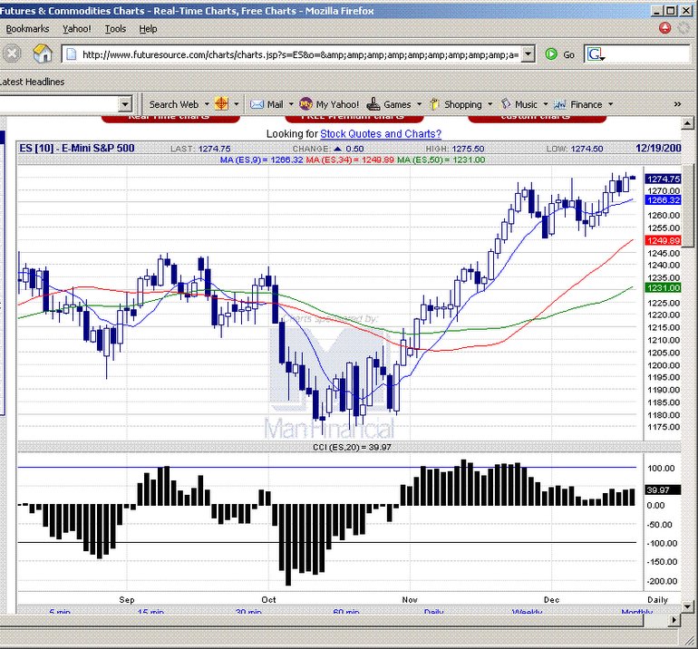Select the Monthly chart link
698x649 pixels.
point(636,613)
